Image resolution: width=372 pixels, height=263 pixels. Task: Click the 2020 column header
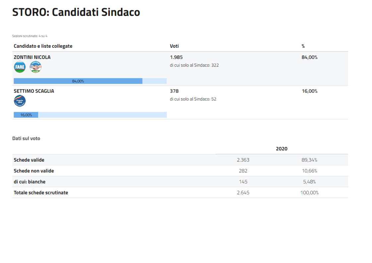click(281, 149)
